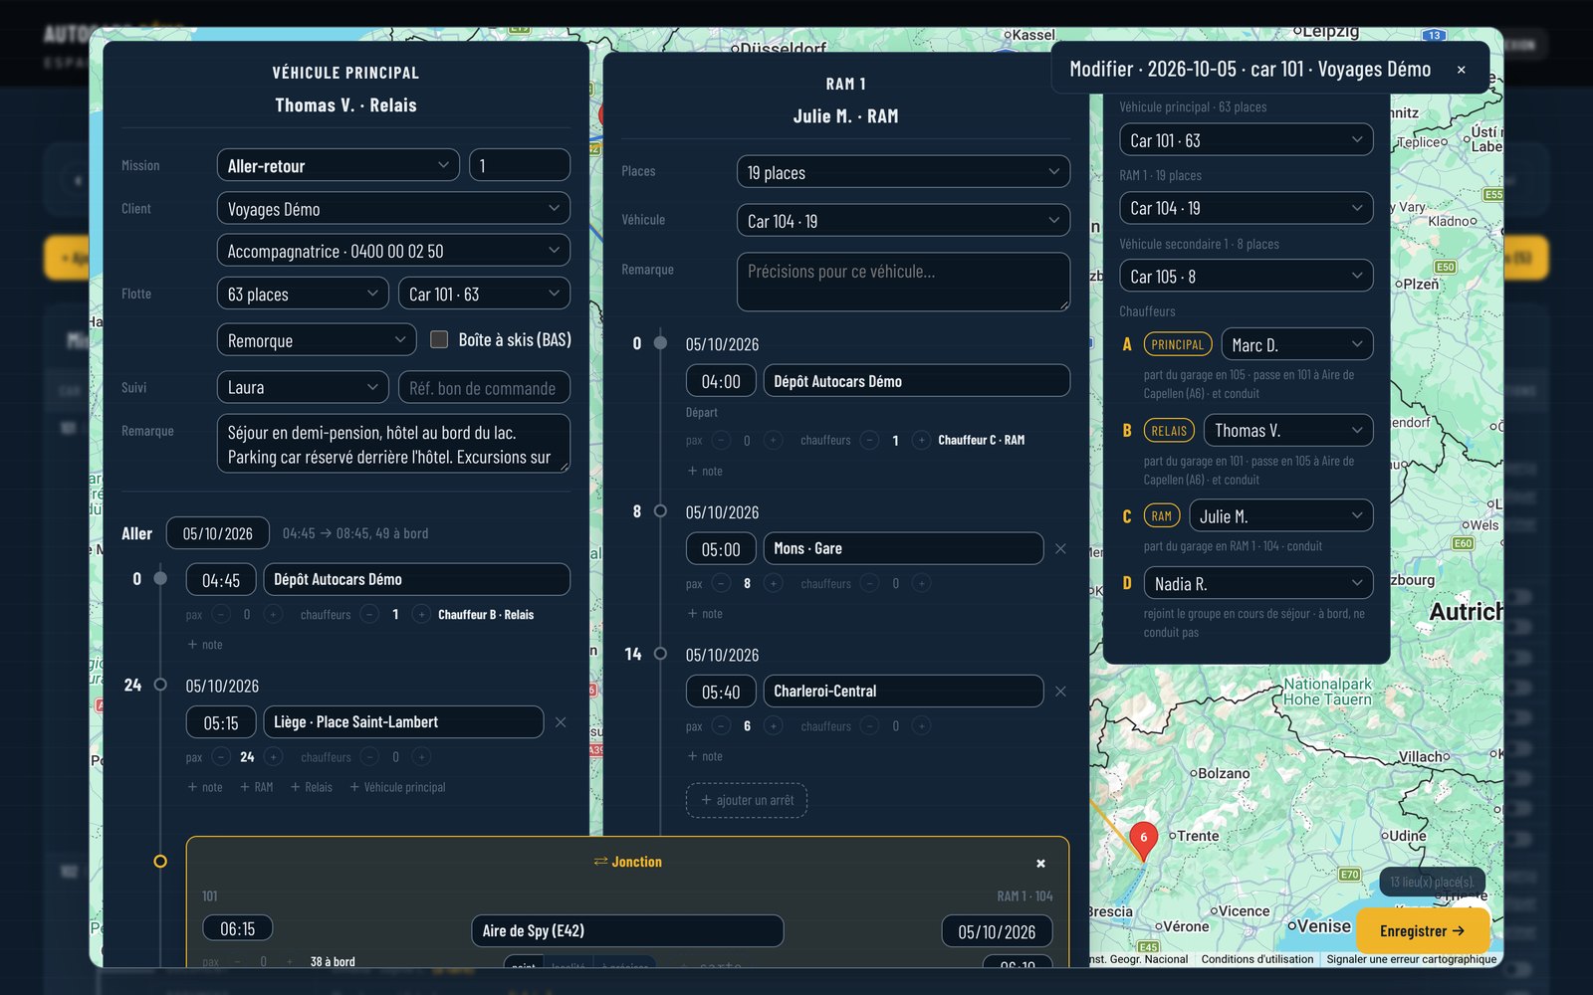Change chauffeur D from Nadia R.

tap(1258, 583)
